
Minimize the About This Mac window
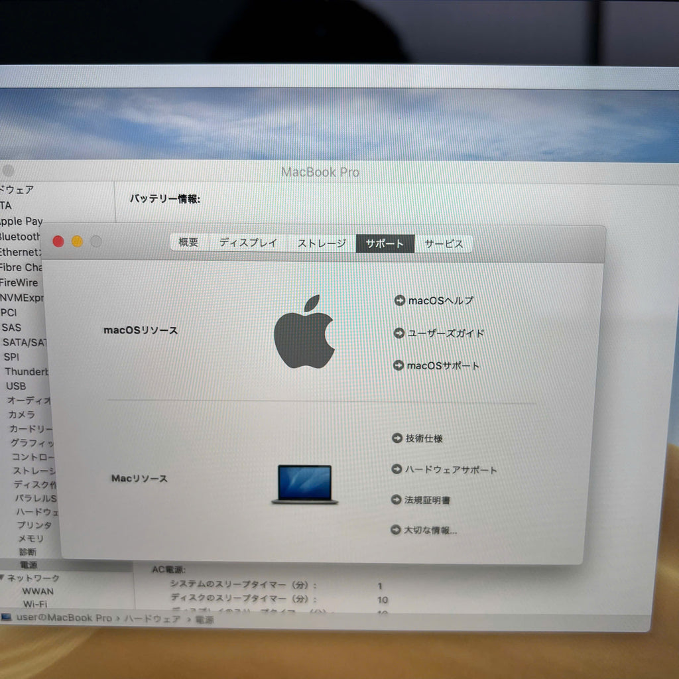click(77, 241)
